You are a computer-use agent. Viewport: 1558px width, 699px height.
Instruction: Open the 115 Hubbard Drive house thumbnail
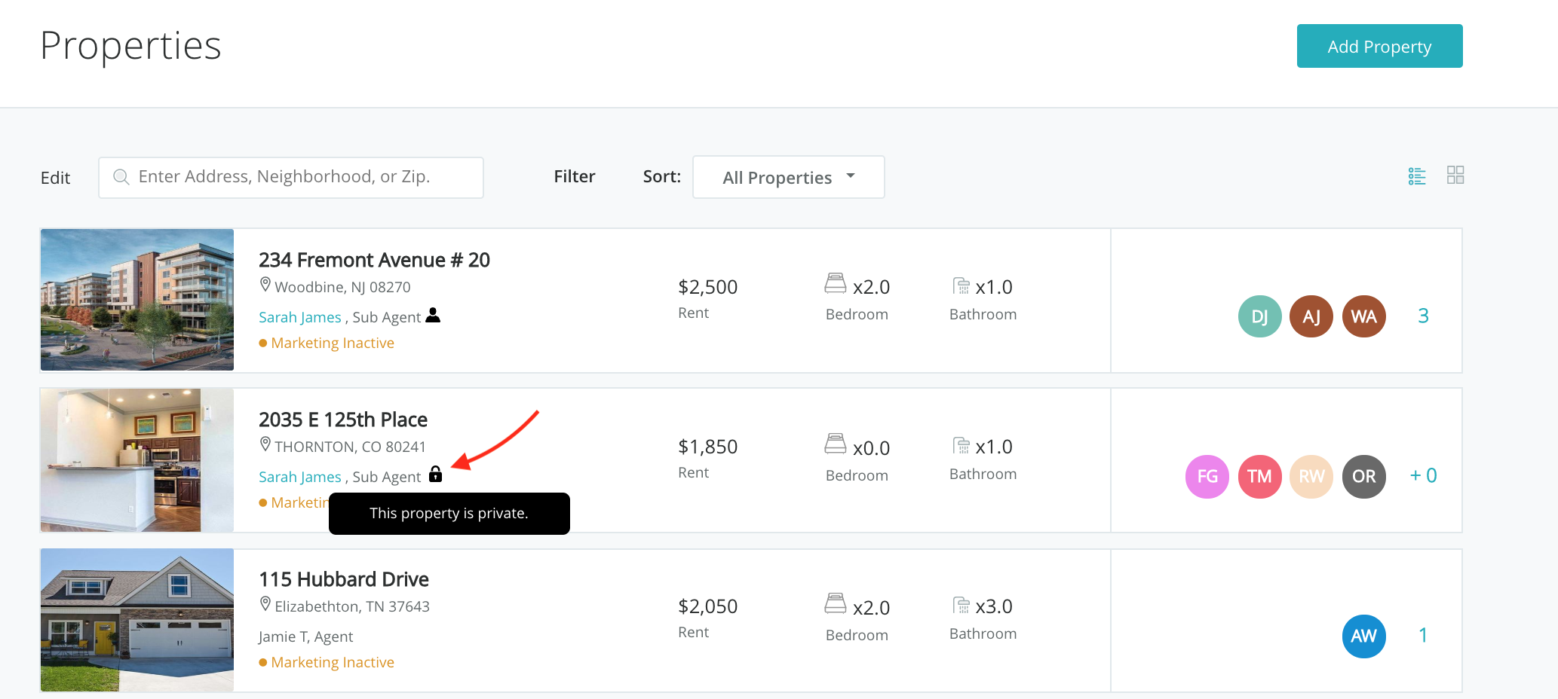137,620
